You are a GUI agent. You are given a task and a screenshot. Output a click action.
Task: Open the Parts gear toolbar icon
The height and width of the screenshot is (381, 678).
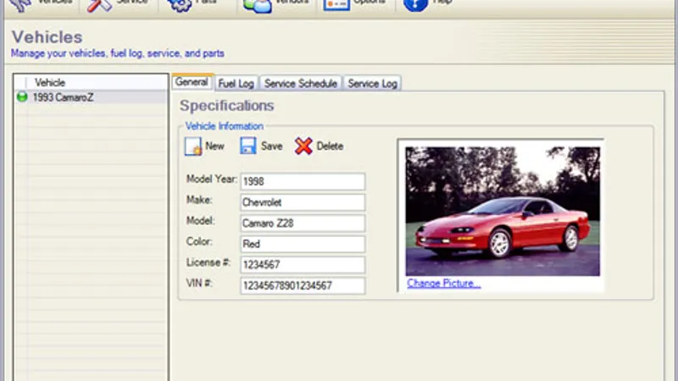[179, 5]
